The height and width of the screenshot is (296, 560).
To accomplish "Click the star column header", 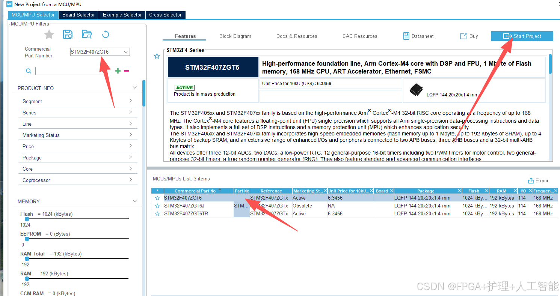I will (157, 191).
